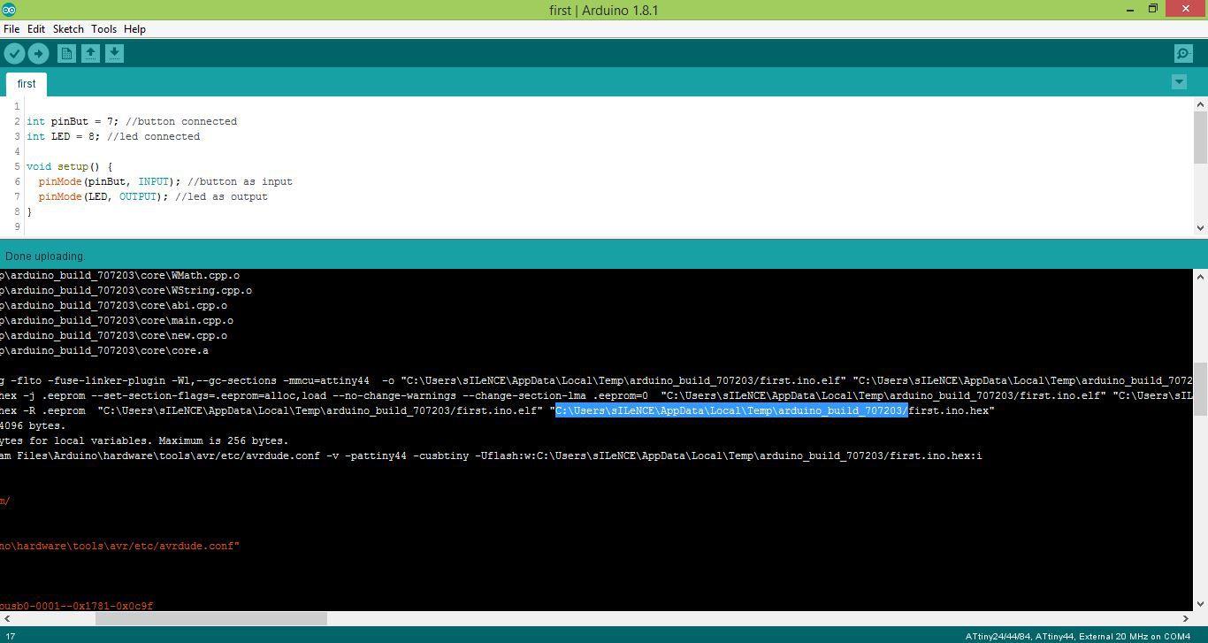Click the avrdude.conf -pattiny44 command line

491,455
